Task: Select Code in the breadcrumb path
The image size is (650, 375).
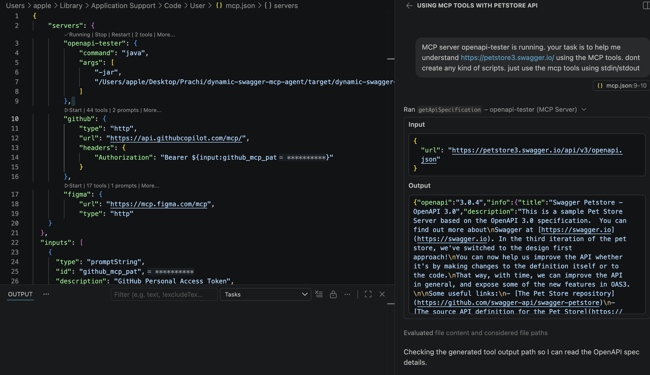Action: click(x=173, y=6)
